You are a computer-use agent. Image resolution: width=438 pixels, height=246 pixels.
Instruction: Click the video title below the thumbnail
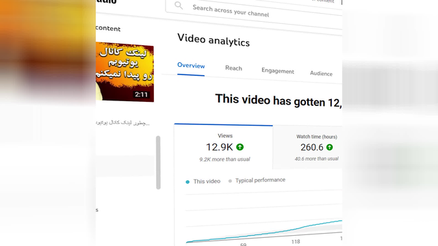[x=123, y=123]
